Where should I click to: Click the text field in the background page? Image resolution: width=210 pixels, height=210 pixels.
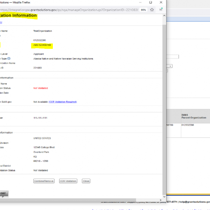(173, 56)
